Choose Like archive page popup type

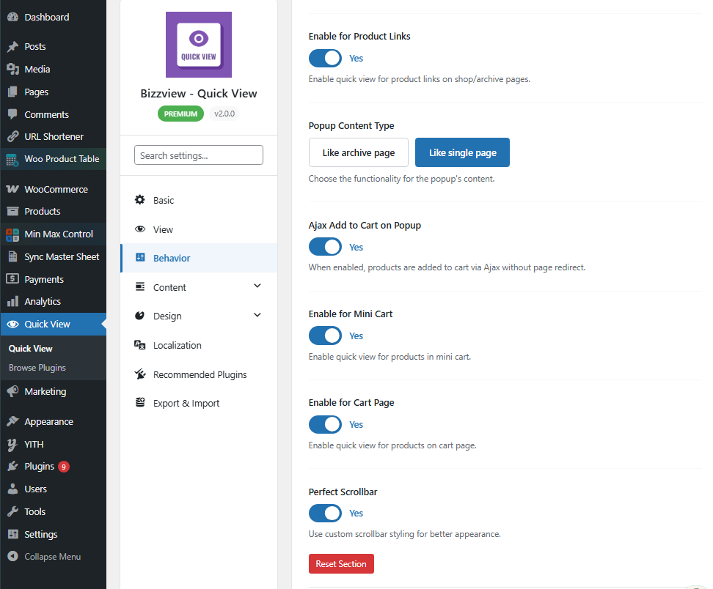pos(358,152)
